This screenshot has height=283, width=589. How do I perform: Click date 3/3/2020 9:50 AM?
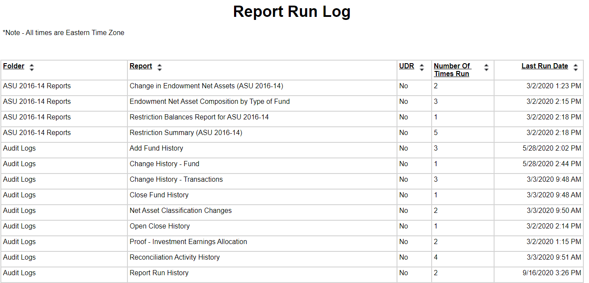click(x=554, y=211)
